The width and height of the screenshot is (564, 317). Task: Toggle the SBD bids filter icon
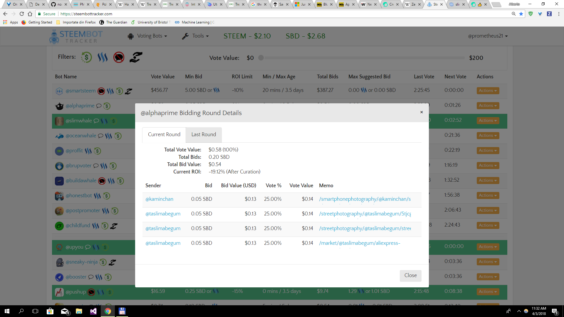[86, 57]
